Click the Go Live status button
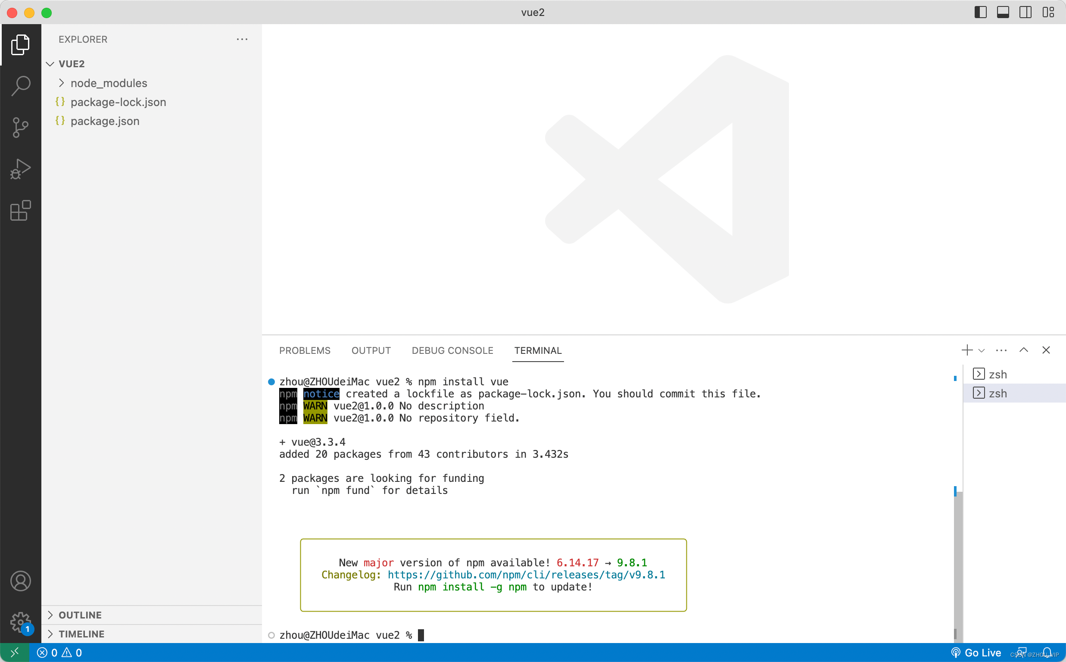1066x662 pixels. [976, 653]
